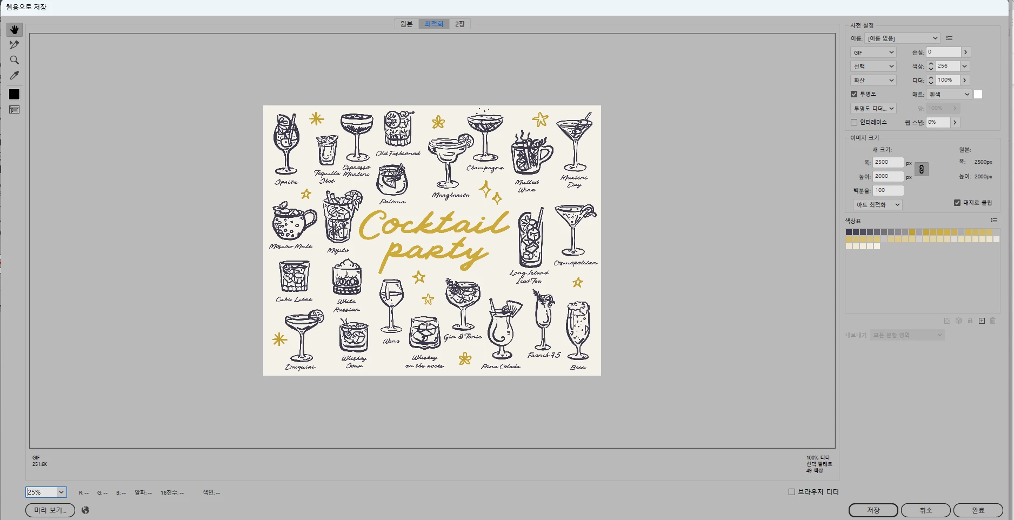Click the dither (디더) stepper arrows
The image size is (1014, 520).
coord(931,80)
